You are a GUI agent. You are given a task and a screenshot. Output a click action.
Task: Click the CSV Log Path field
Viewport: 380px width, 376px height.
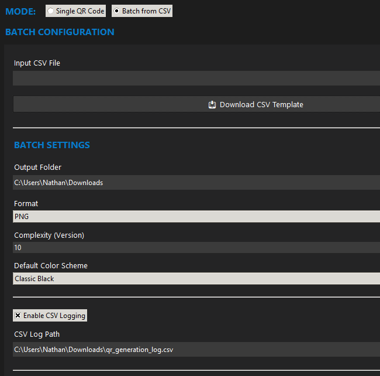coord(196,350)
